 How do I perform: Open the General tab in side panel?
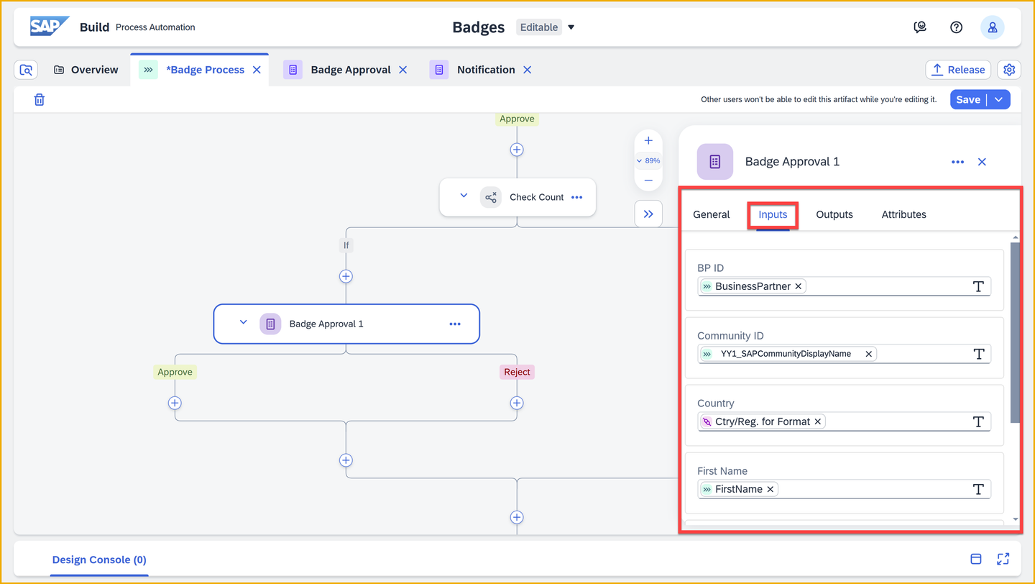pyautogui.click(x=712, y=214)
